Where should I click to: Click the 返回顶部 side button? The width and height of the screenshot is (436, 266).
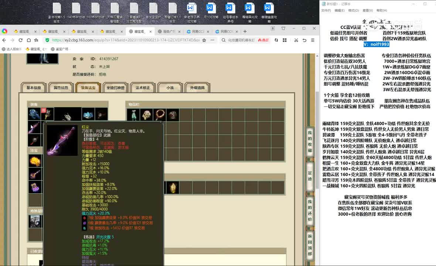[x=310, y=245]
